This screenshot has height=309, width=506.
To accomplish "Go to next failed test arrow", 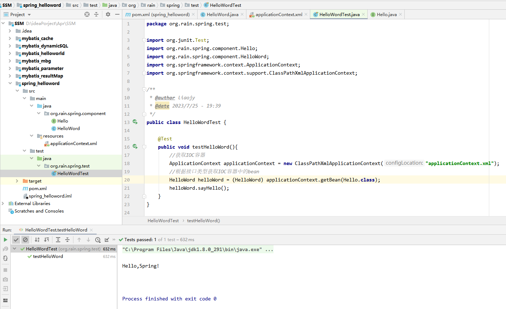I will pos(88,240).
